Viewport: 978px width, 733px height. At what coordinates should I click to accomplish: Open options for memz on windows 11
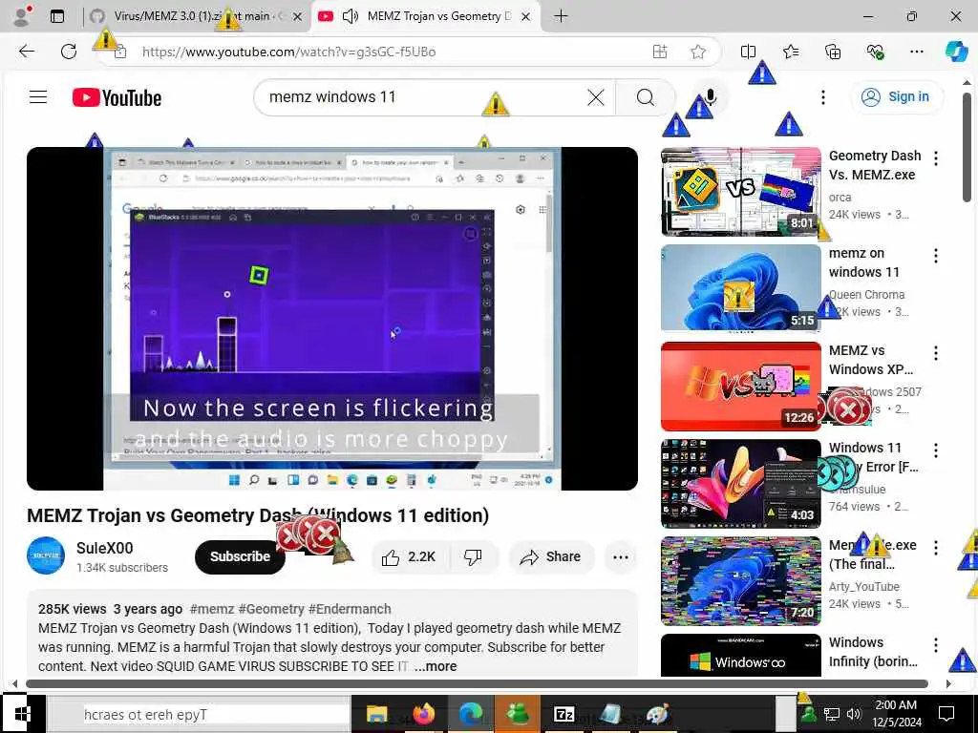click(x=936, y=256)
